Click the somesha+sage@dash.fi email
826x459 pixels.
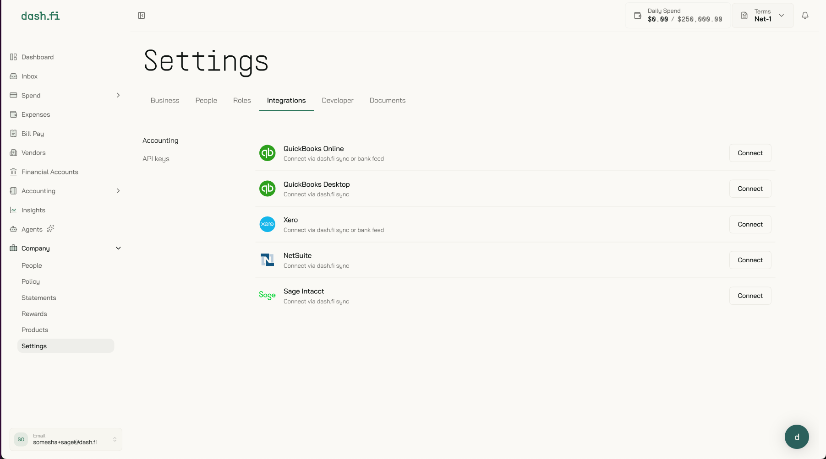click(x=65, y=442)
